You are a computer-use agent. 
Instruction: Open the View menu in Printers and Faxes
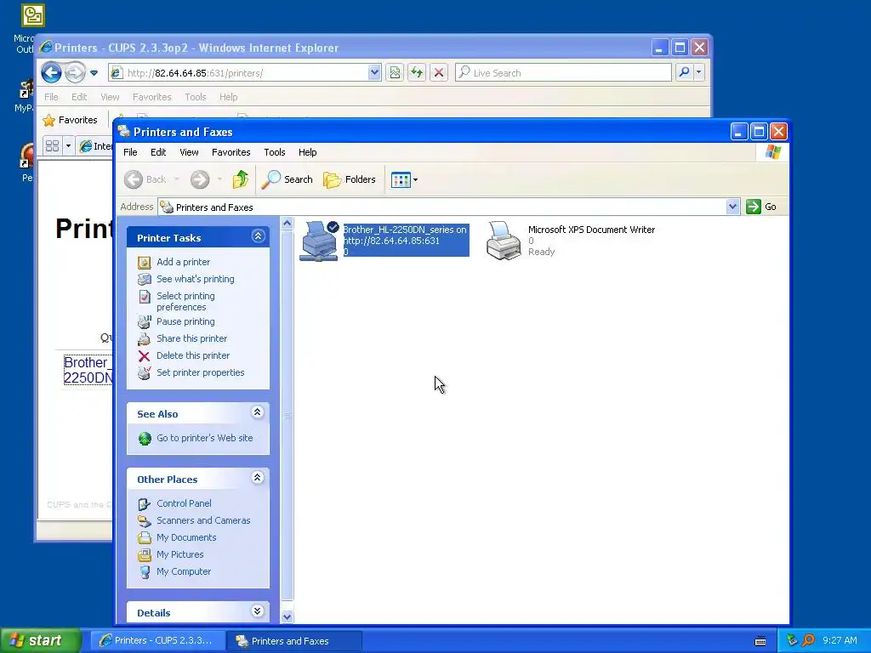(x=189, y=152)
